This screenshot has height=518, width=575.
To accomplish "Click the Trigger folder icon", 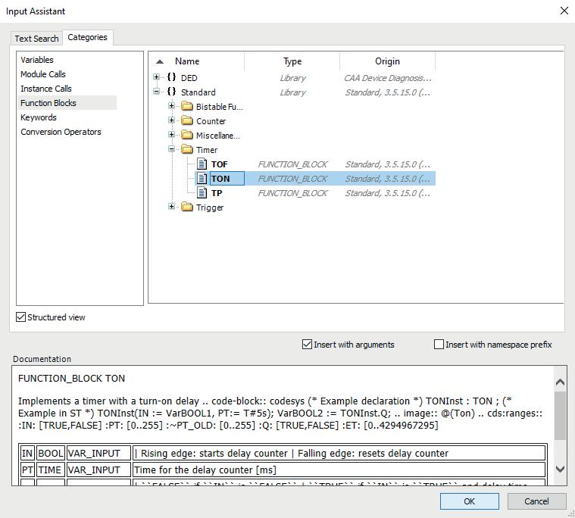I will click(187, 207).
